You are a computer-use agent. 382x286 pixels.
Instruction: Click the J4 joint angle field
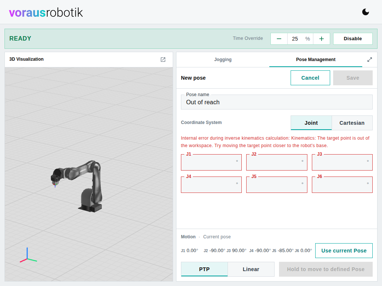pyautogui.click(x=211, y=185)
